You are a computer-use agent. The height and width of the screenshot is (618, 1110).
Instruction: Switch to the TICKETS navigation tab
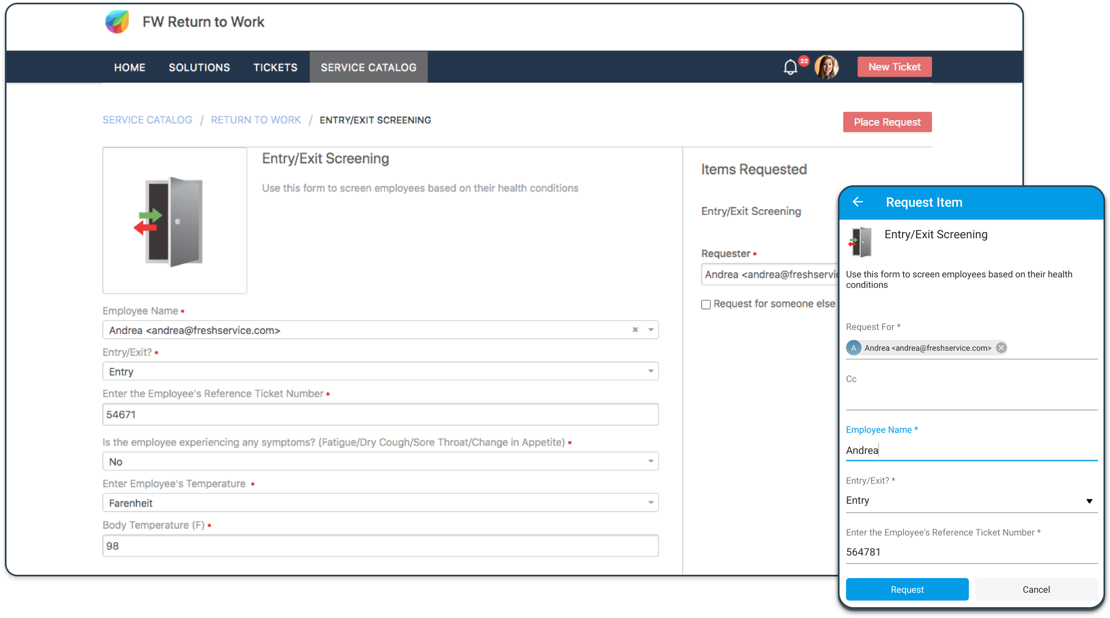click(275, 67)
